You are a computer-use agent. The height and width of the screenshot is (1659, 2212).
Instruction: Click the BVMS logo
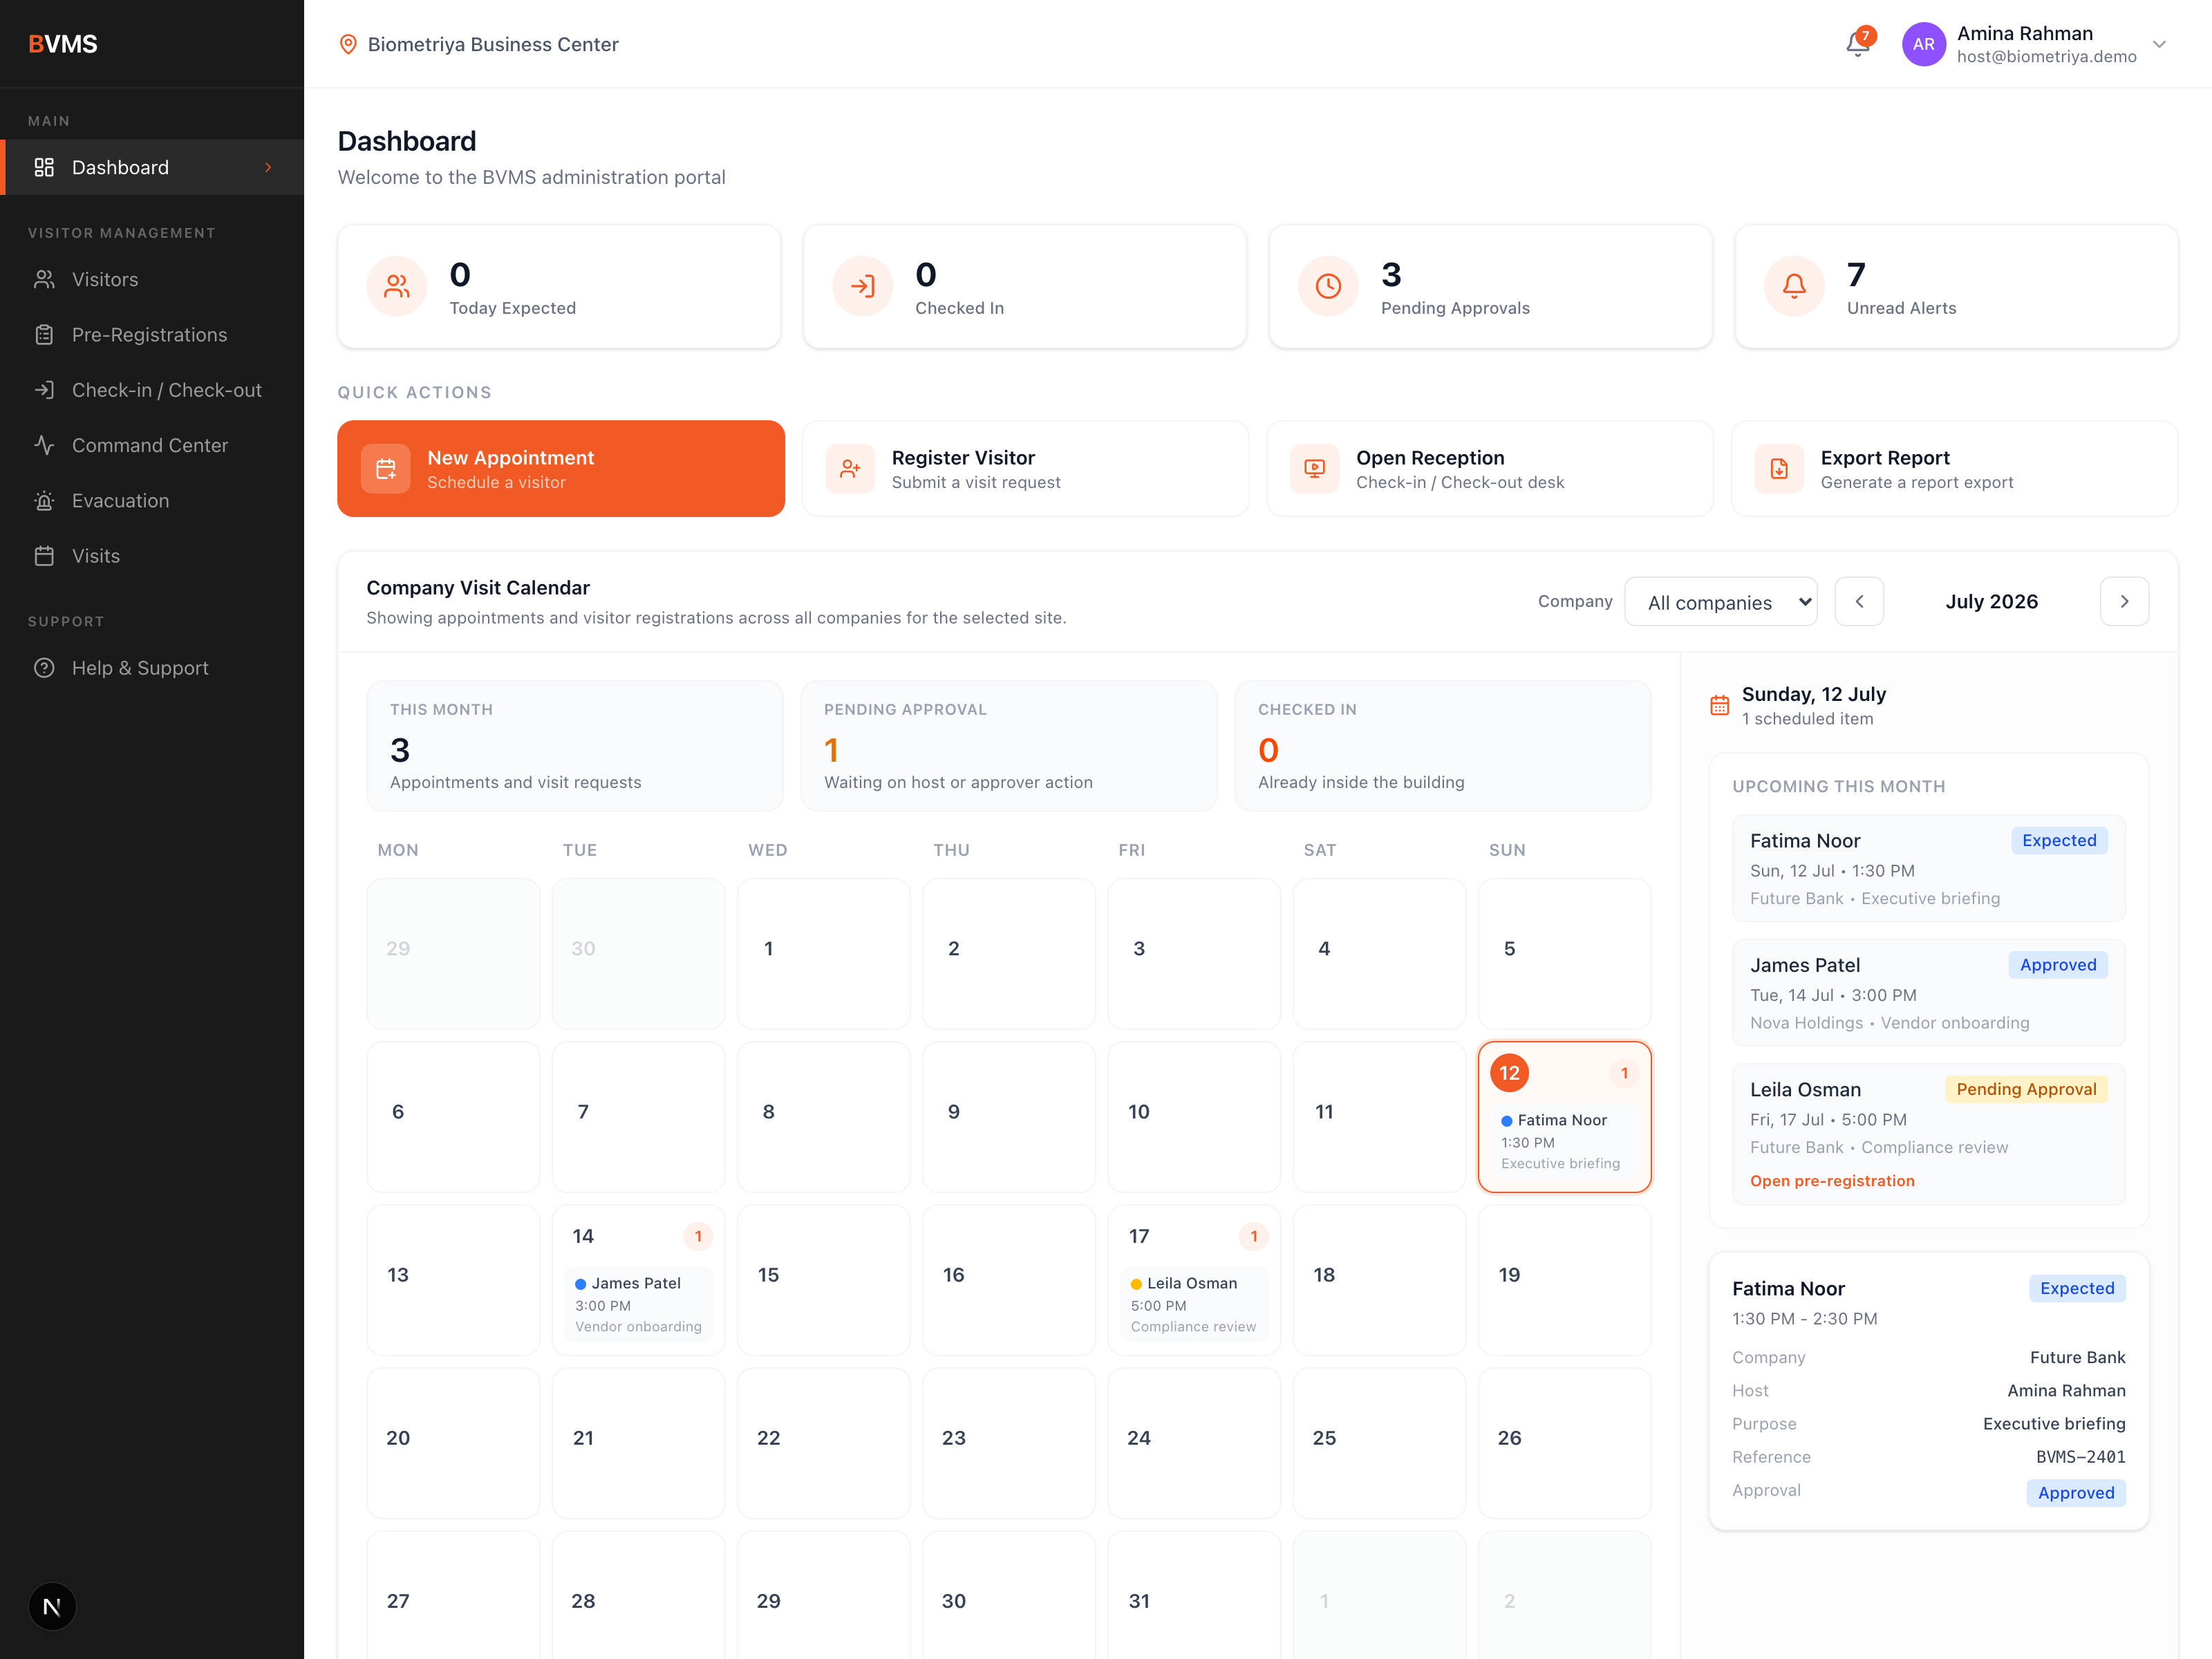click(x=63, y=44)
